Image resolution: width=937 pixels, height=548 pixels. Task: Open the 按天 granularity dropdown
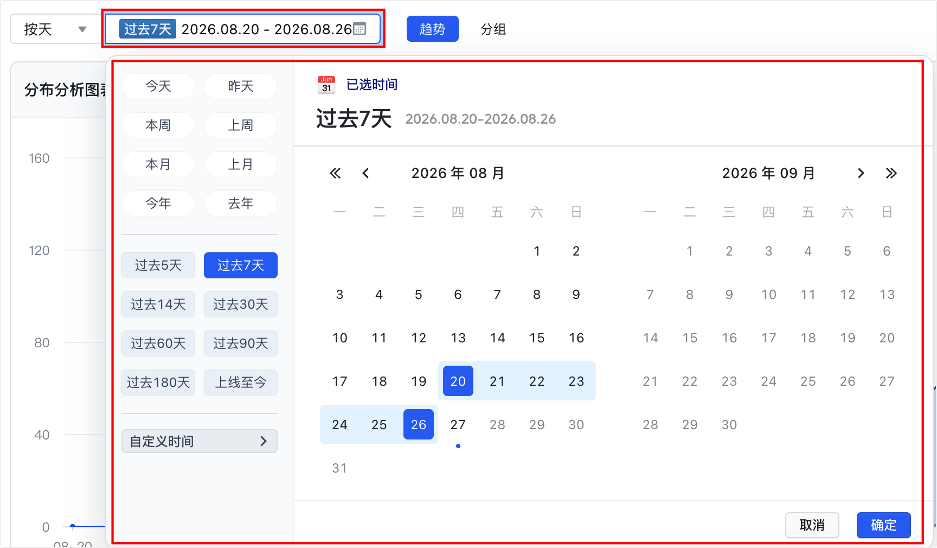pyautogui.click(x=55, y=29)
